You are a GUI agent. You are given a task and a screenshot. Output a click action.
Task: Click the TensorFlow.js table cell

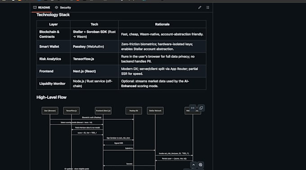[x=94, y=59]
